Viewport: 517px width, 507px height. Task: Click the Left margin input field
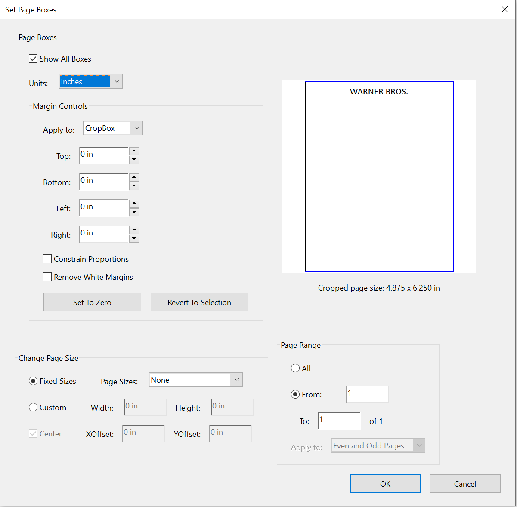(x=104, y=208)
